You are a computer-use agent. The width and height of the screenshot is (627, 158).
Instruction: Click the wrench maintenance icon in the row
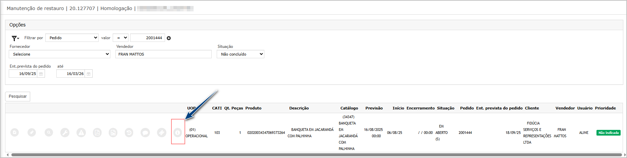65,133
